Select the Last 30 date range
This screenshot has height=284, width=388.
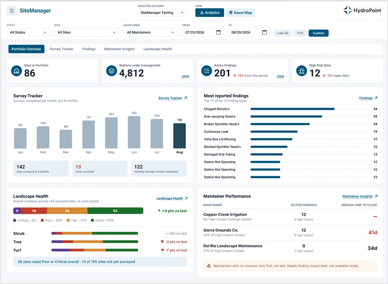pyautogui.click(x=282, y=33)
